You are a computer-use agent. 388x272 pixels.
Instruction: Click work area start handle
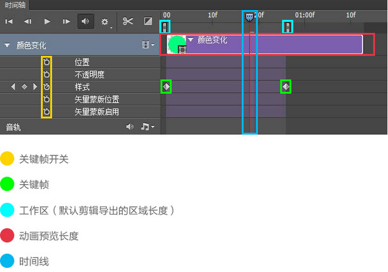coord(165,27)
